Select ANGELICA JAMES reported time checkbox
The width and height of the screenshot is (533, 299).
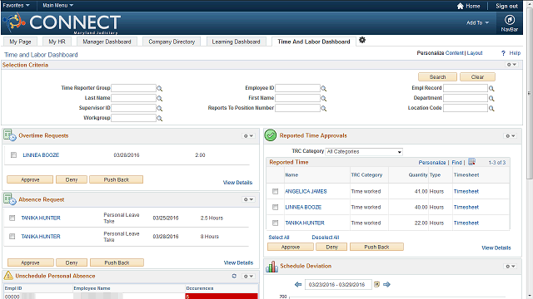tap(276, 192)
